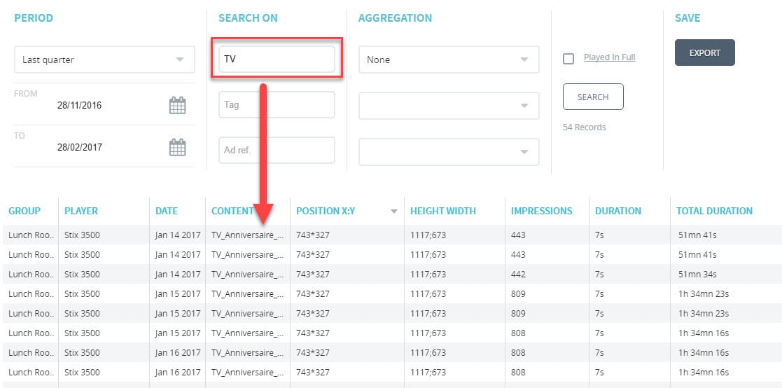Select the FROM date 28/11/2016

pos(79,106)
